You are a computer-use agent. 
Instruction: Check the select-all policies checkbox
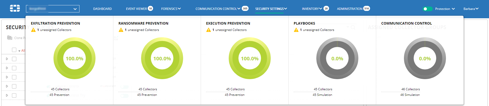pyautogui.click(x=14, y=50)
